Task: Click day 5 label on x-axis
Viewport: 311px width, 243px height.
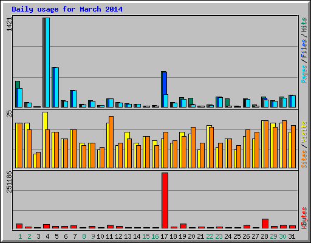Action: pos(56,236)
